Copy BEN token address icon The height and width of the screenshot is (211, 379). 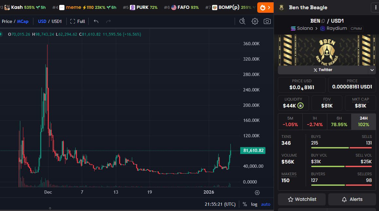323,21
